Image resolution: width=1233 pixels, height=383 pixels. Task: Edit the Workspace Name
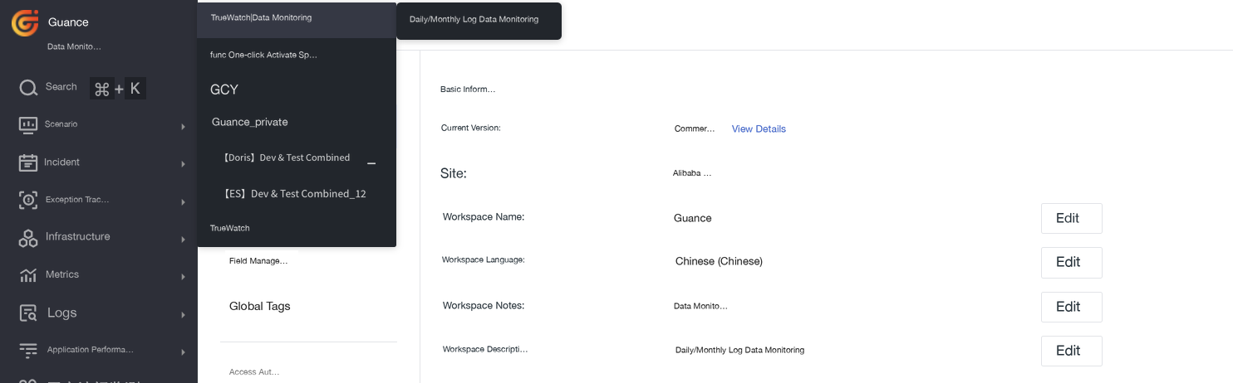point(1071,218)
